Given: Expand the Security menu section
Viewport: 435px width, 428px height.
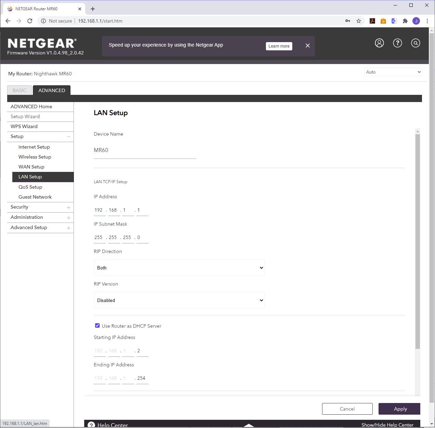Looking at the screenshot, I should coord(40,207).
